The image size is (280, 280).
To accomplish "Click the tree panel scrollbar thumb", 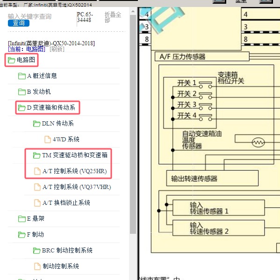I will [133, 124].
